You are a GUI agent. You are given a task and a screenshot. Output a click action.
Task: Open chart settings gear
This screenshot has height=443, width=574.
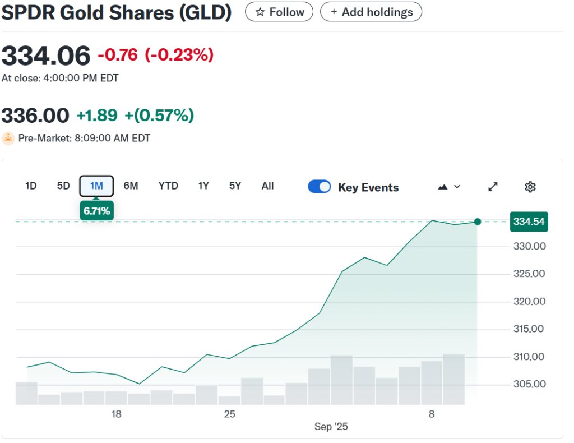point(530,187)
